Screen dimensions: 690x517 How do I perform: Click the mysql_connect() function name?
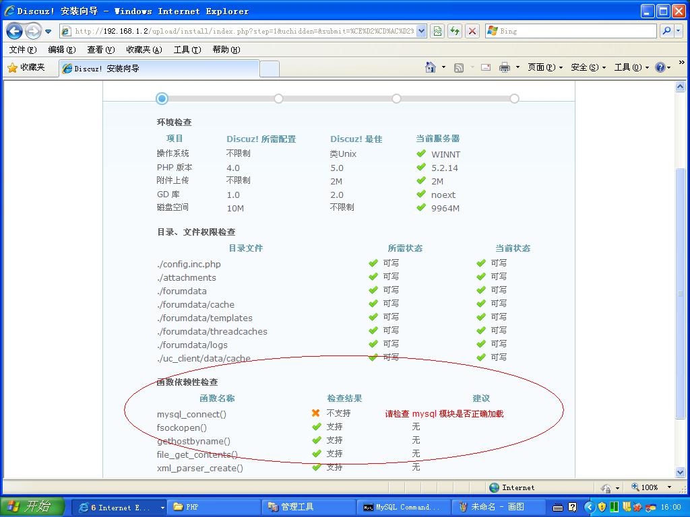191,414
